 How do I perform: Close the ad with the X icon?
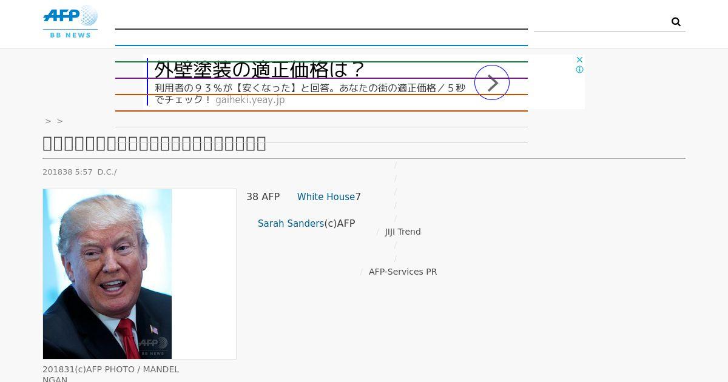point(579,59)
